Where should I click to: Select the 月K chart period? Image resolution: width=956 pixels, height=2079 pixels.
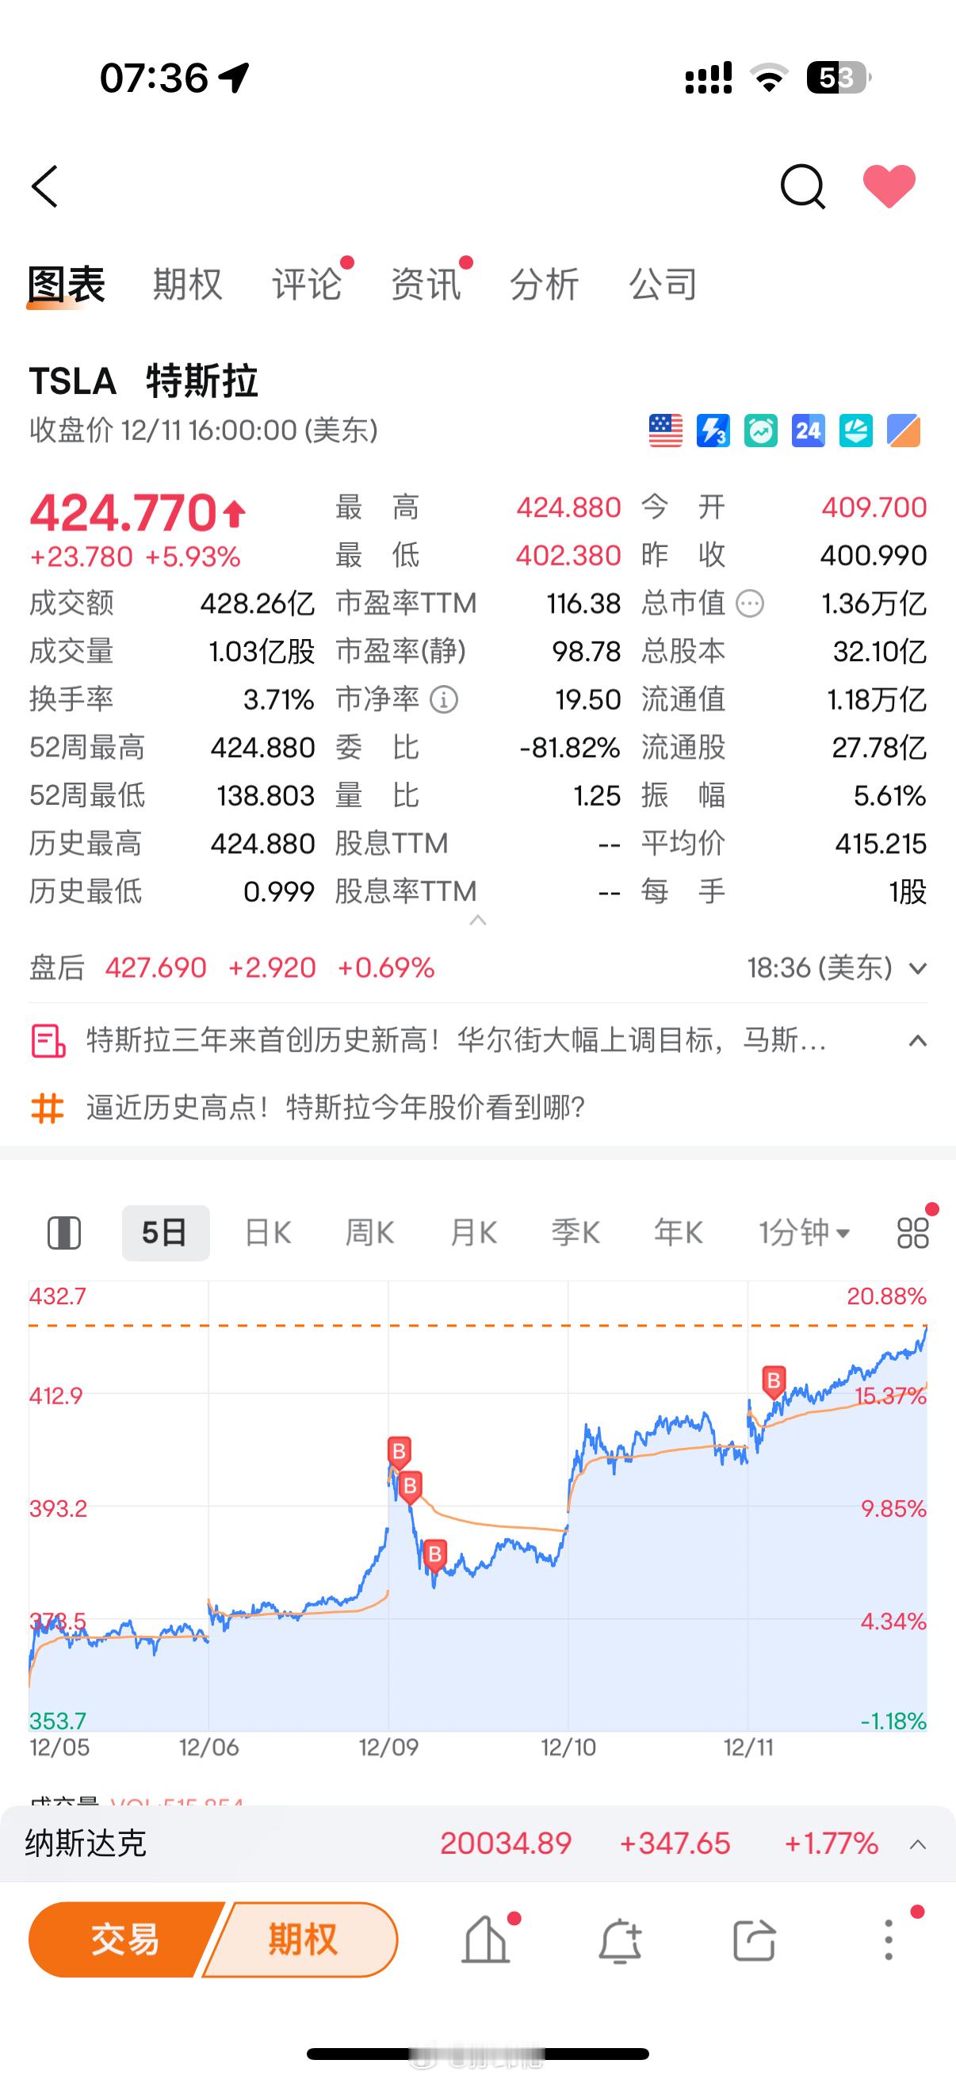(473, 1233)
